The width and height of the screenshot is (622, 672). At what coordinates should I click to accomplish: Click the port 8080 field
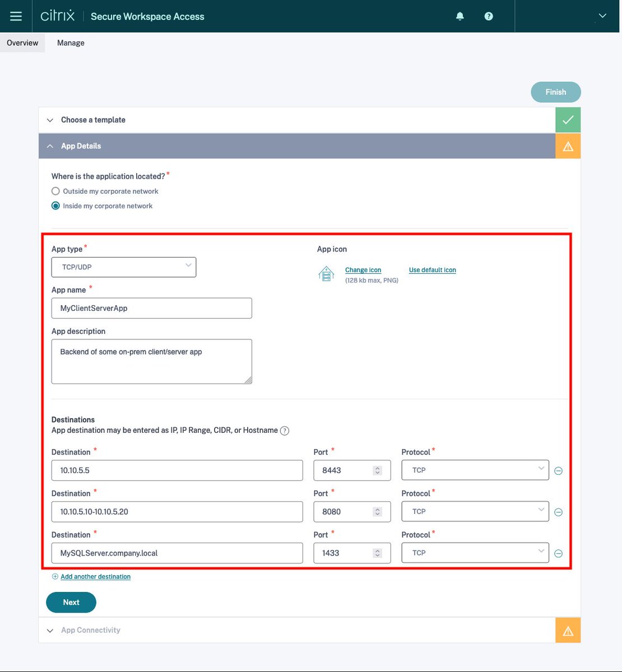(x=352, y=512)
